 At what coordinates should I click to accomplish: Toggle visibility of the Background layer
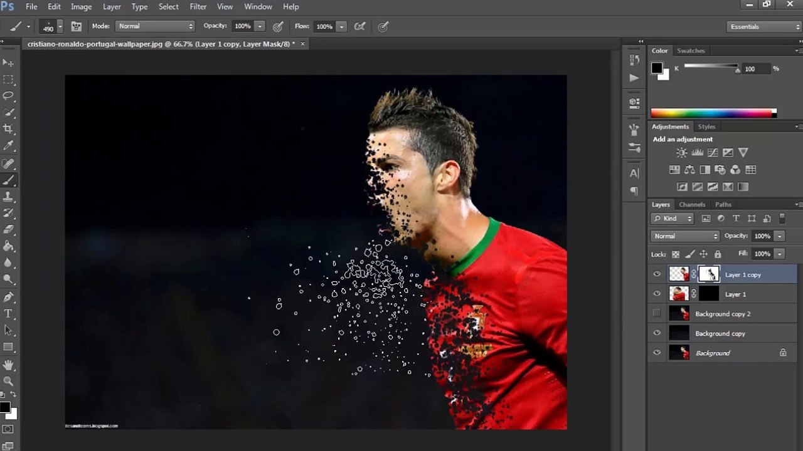coord(657,353)
